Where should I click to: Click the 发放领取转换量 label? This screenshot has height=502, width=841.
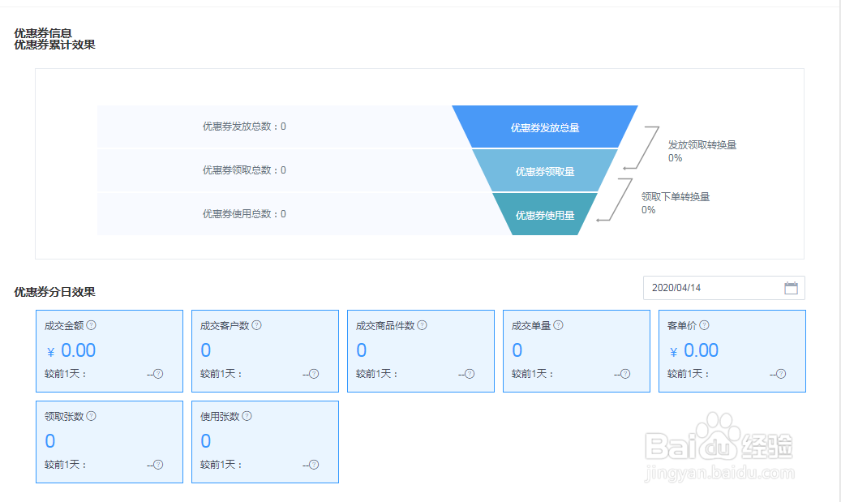point(702,145)
